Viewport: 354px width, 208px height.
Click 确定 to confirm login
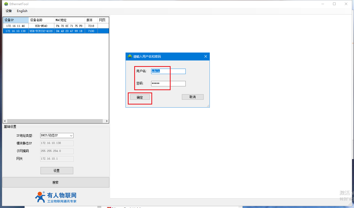point(140,97)
